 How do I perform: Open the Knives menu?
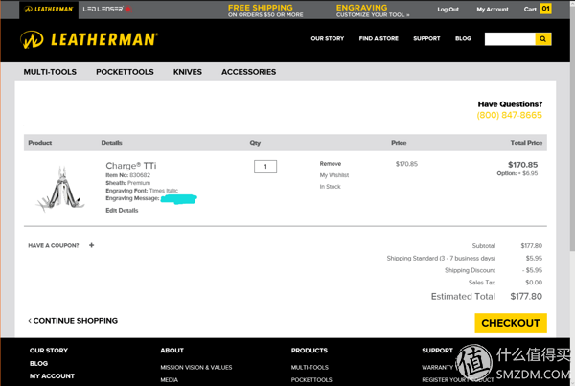(188, 72)
